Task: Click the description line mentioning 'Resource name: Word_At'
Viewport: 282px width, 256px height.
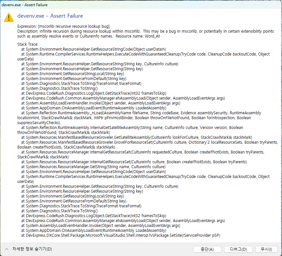Action: pyautogui.click(x=89, y=36)
